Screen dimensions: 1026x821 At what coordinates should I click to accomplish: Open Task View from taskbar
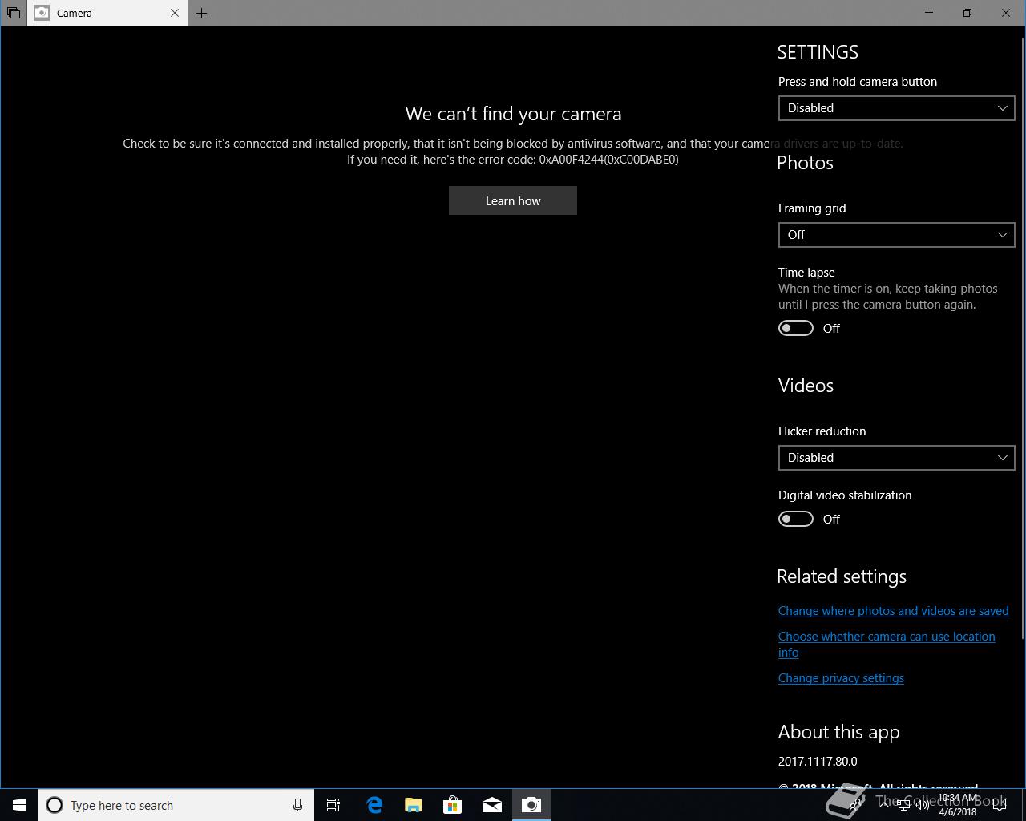[333, 805]
